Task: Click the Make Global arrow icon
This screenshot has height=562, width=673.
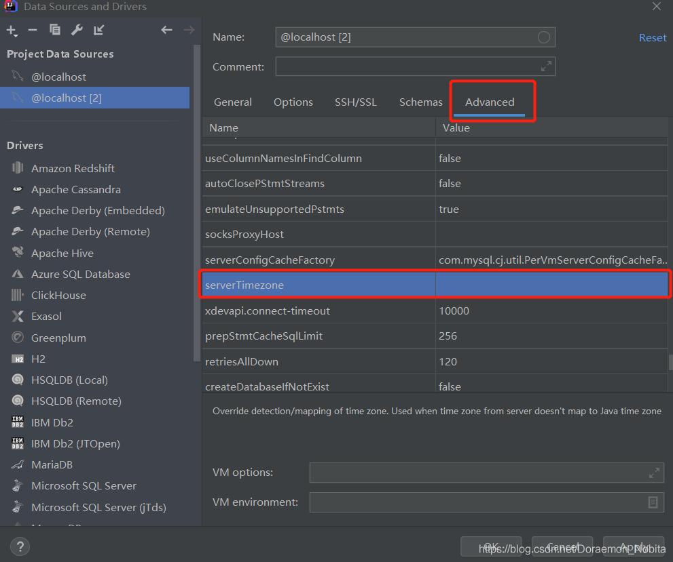Action: coord(98,30)
